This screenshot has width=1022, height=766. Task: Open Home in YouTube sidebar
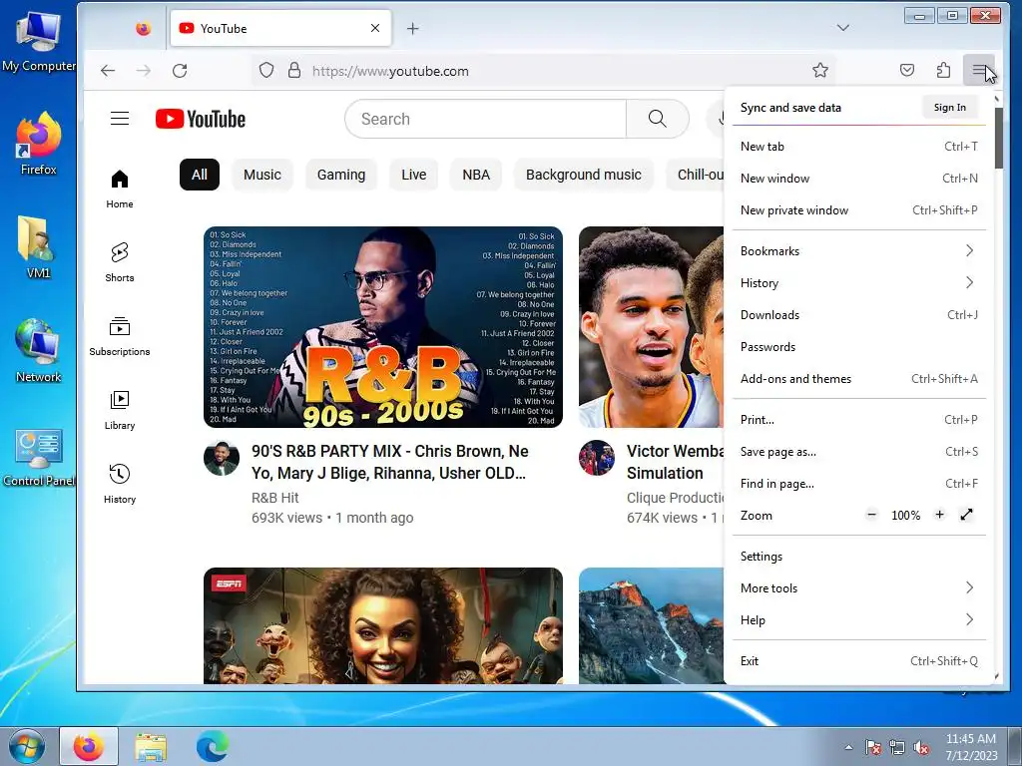120,189
